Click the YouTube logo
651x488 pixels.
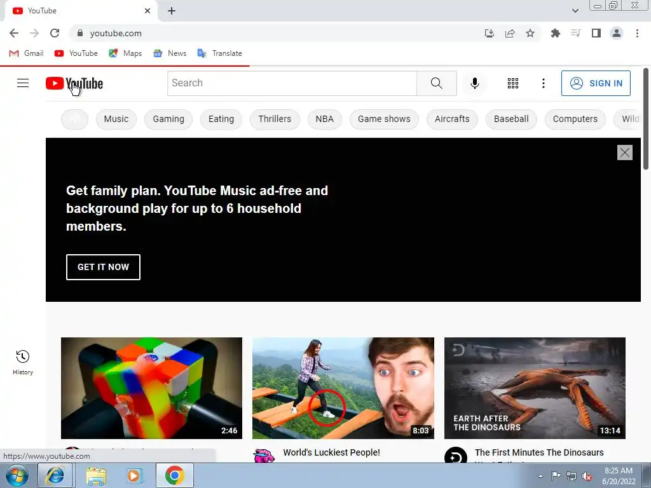tap(74, 83)
